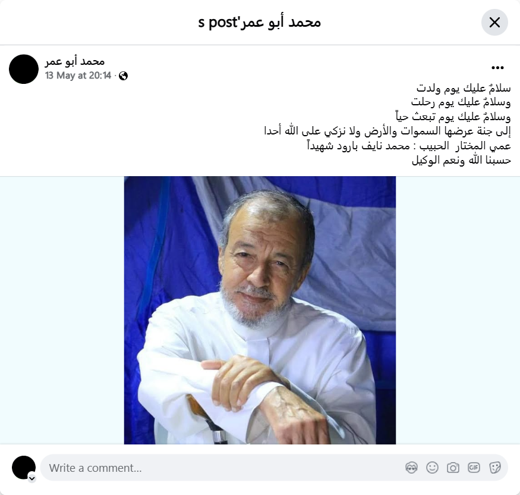Click the light blue area left of photo
The height and width of the screenshot is (495, 520).
click(x=62, y=310)
